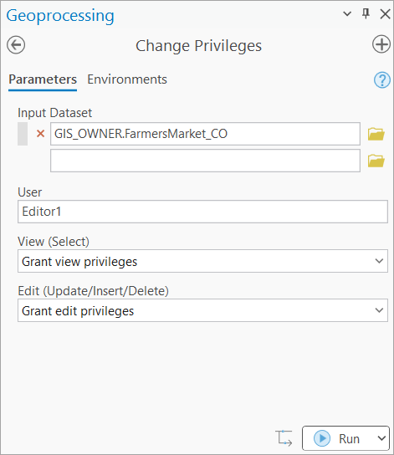Open the Geoprocessing pane options chevron
394x455 pixels.
(347, 13)
